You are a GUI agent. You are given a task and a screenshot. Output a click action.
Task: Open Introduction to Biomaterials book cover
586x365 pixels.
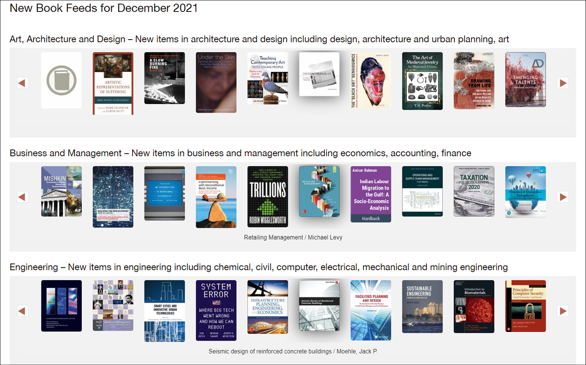(474, 307)
